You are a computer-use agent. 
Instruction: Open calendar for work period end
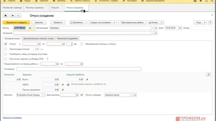click(82, 64)
